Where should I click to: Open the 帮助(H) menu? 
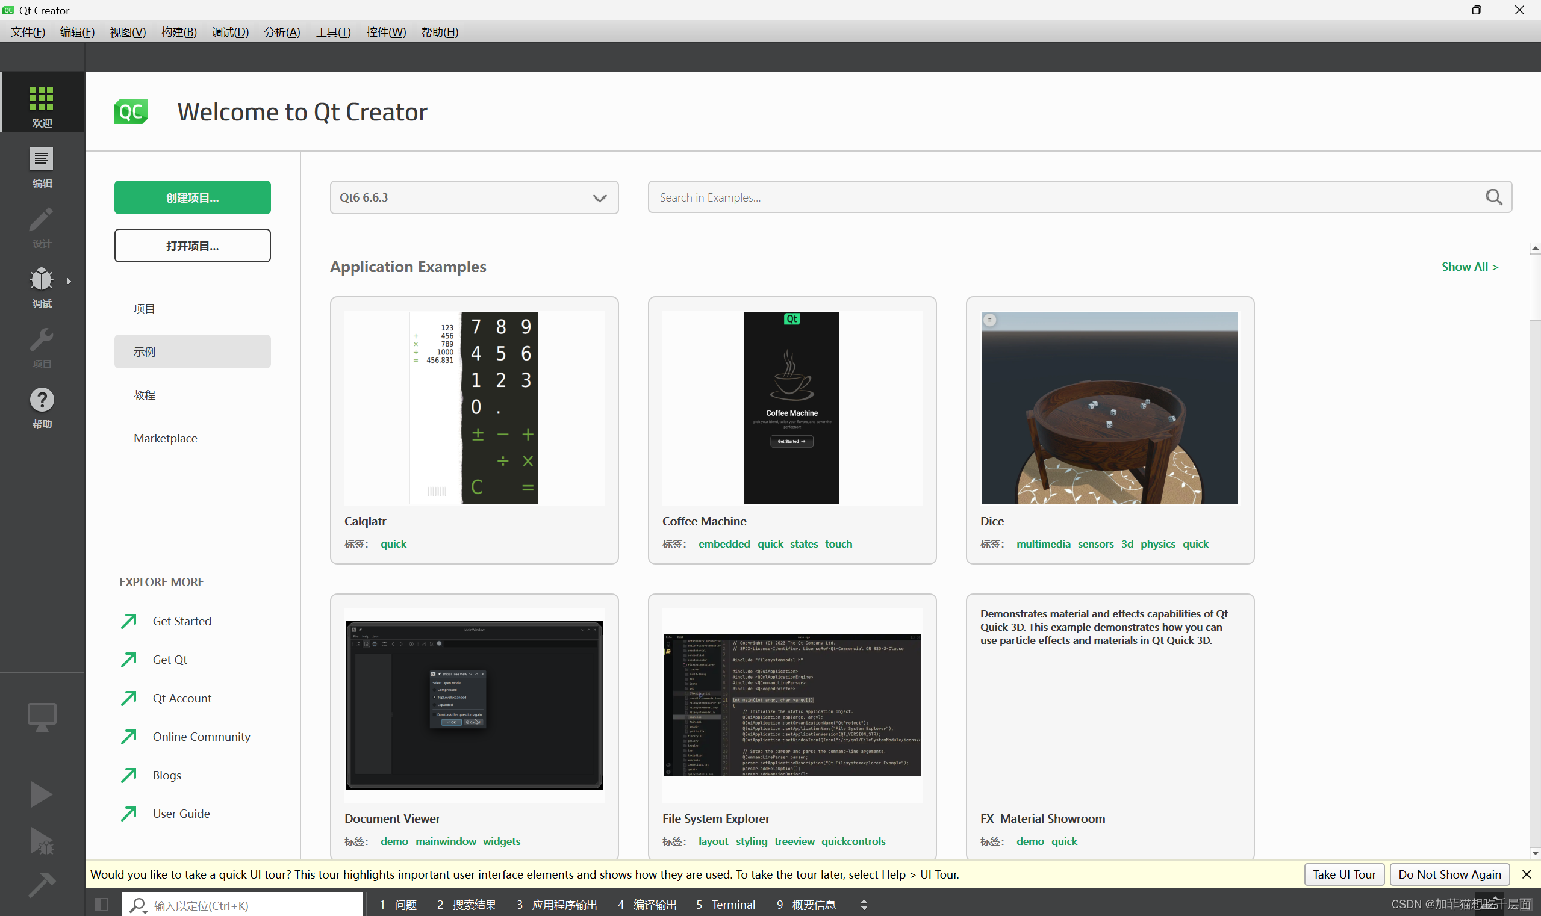pyautogui.click(x=440, y=32)
